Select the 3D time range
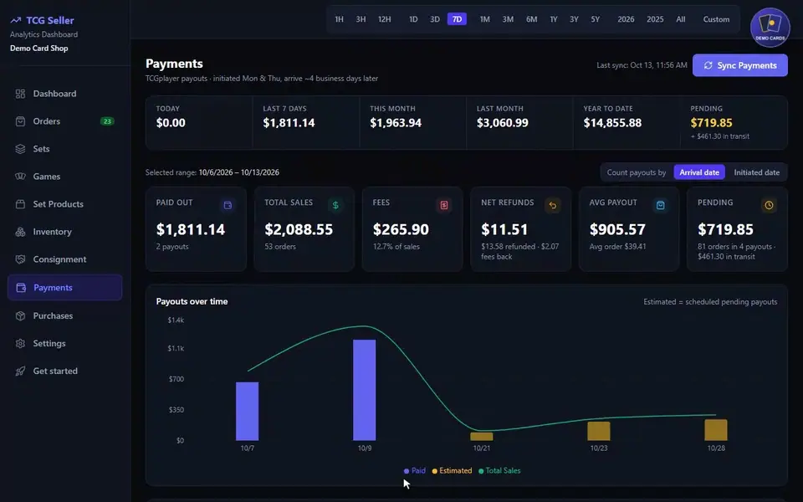 click(x=435, y=19)
